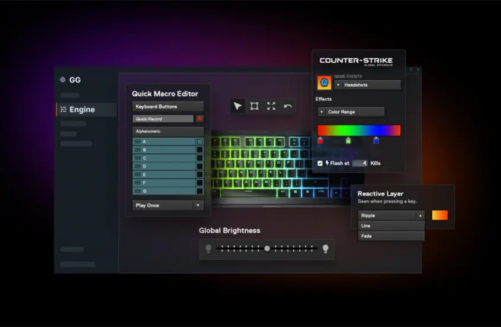Toggle the square box on row A
The height and width of the screenshot is (327, 501).
click(x=199, y=141)
